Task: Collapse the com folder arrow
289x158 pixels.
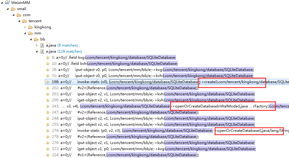Action: 13,15
